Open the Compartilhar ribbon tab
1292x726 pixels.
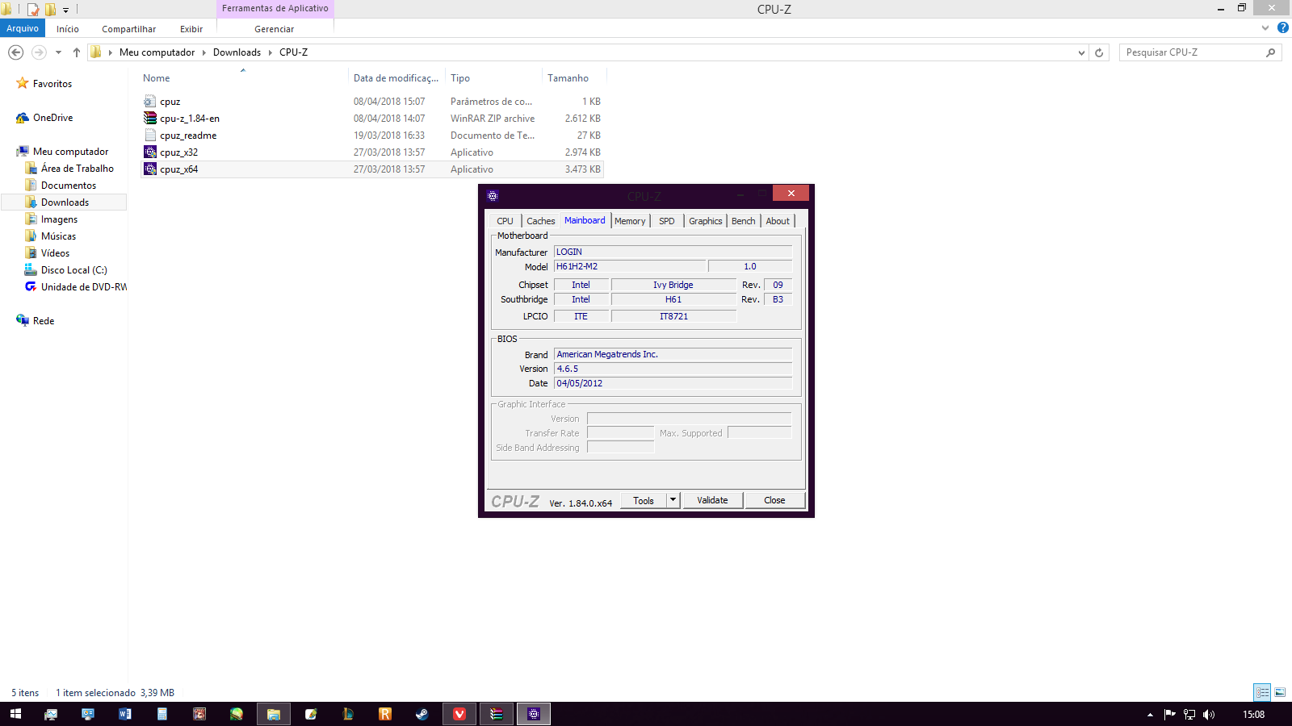pos(129,28)
